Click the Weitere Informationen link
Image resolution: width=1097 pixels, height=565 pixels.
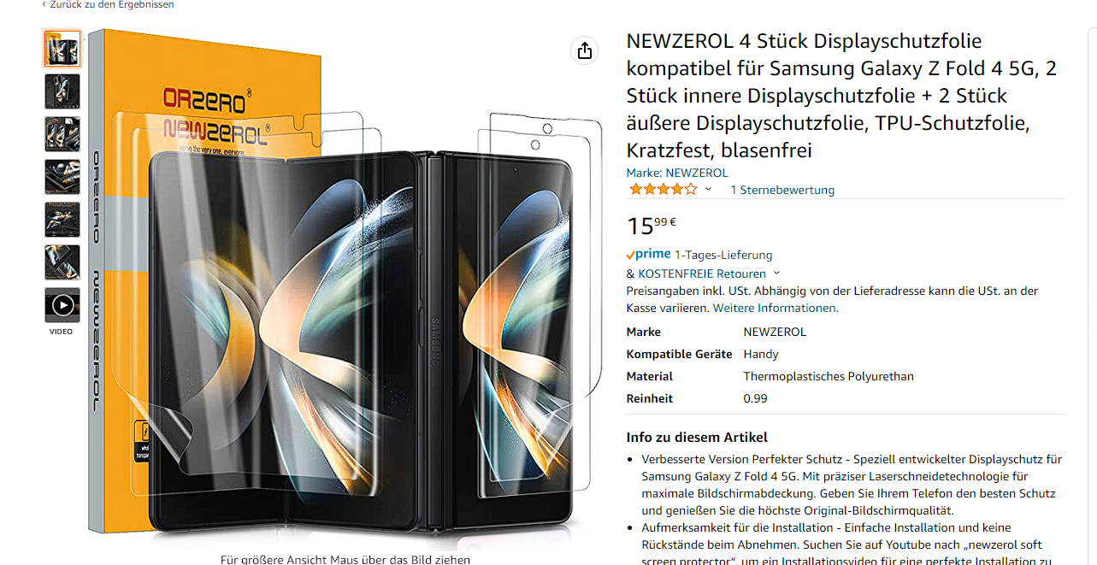[x=776, y=308]
